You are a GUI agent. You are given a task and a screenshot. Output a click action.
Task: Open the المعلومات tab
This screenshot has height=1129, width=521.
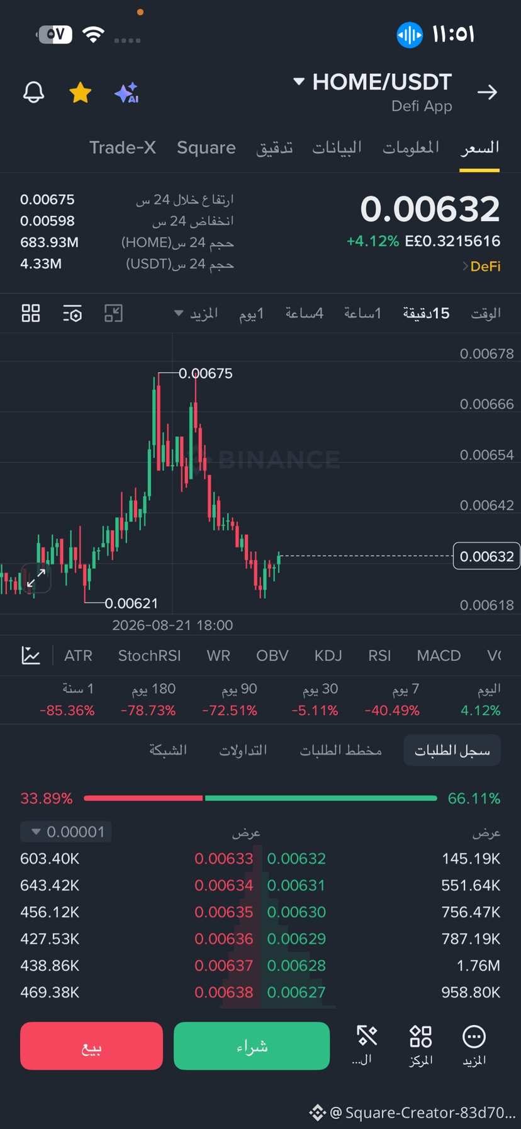pos(411,147)
